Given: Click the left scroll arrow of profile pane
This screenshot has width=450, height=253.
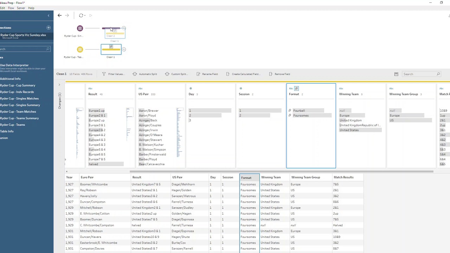Looking at the screenshot, I should pos(66,171).
